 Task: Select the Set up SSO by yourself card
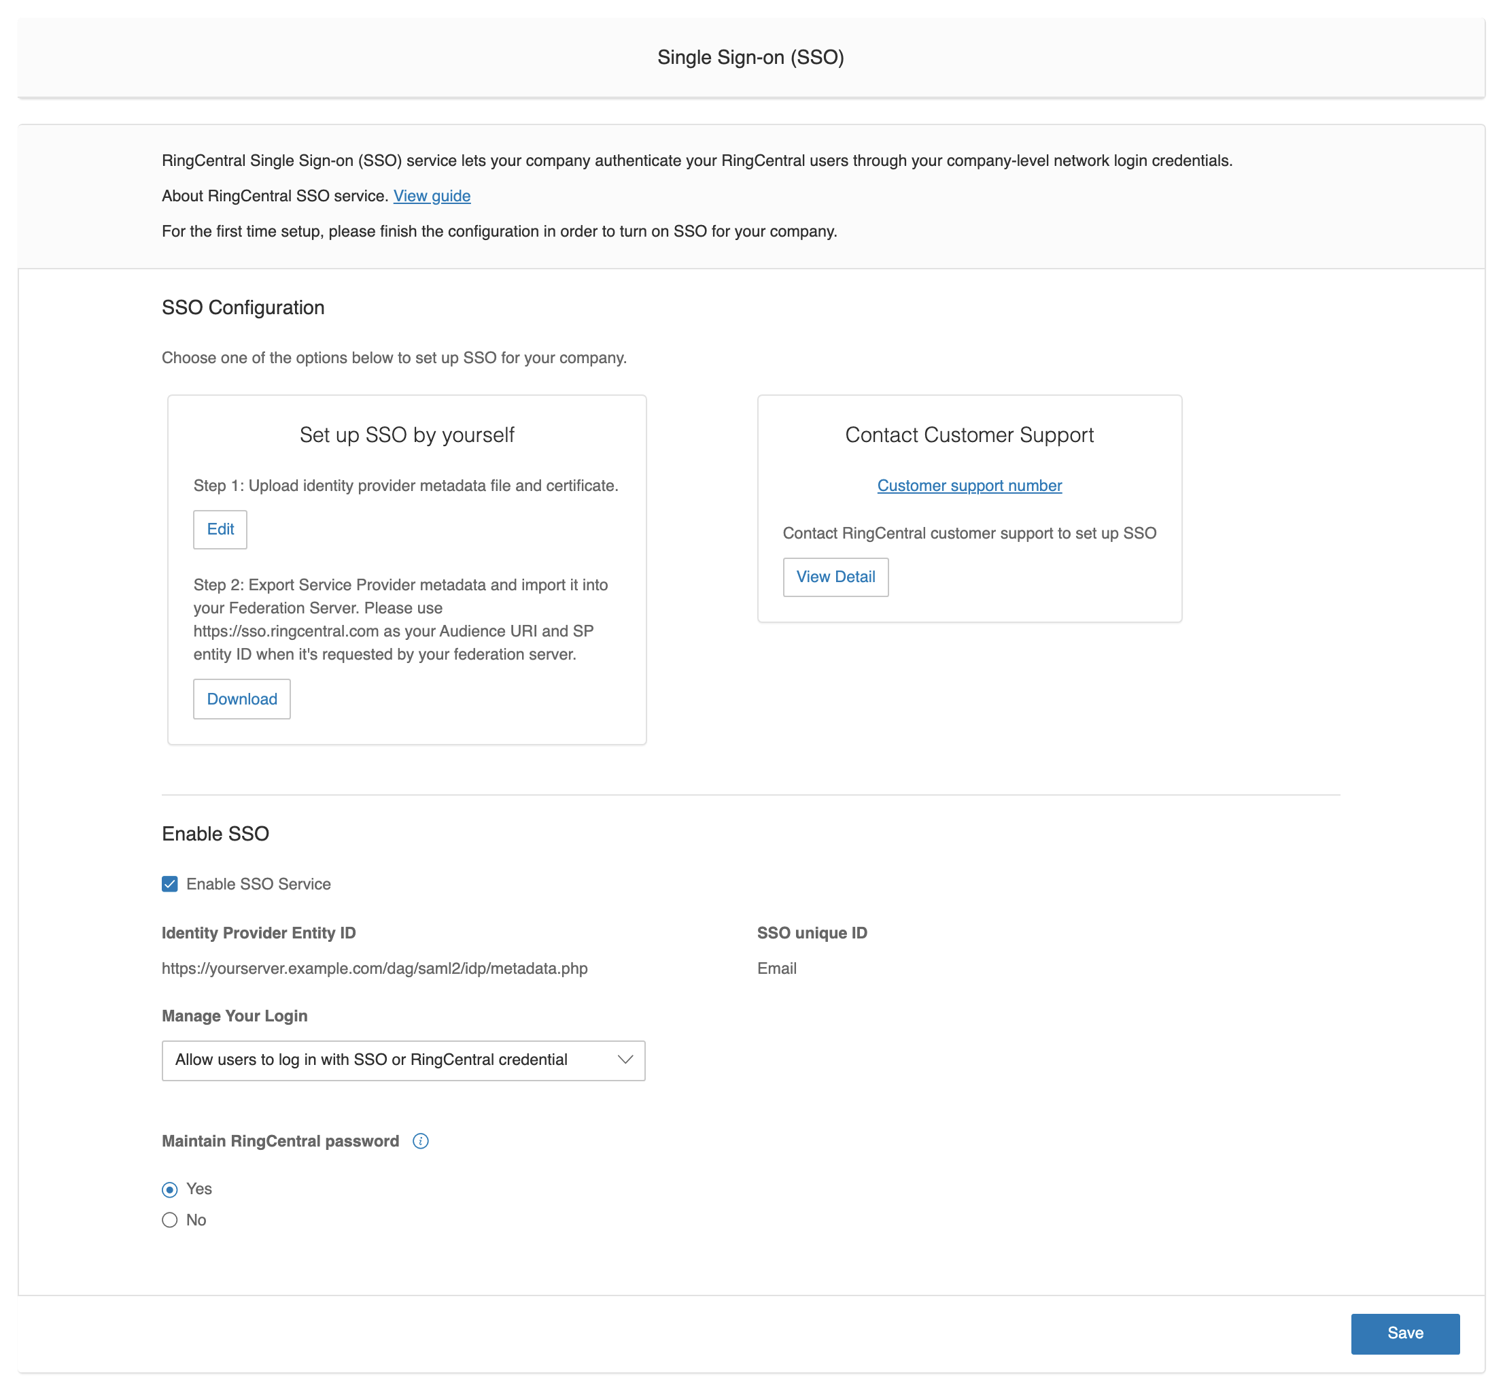[x=406, y=434]
